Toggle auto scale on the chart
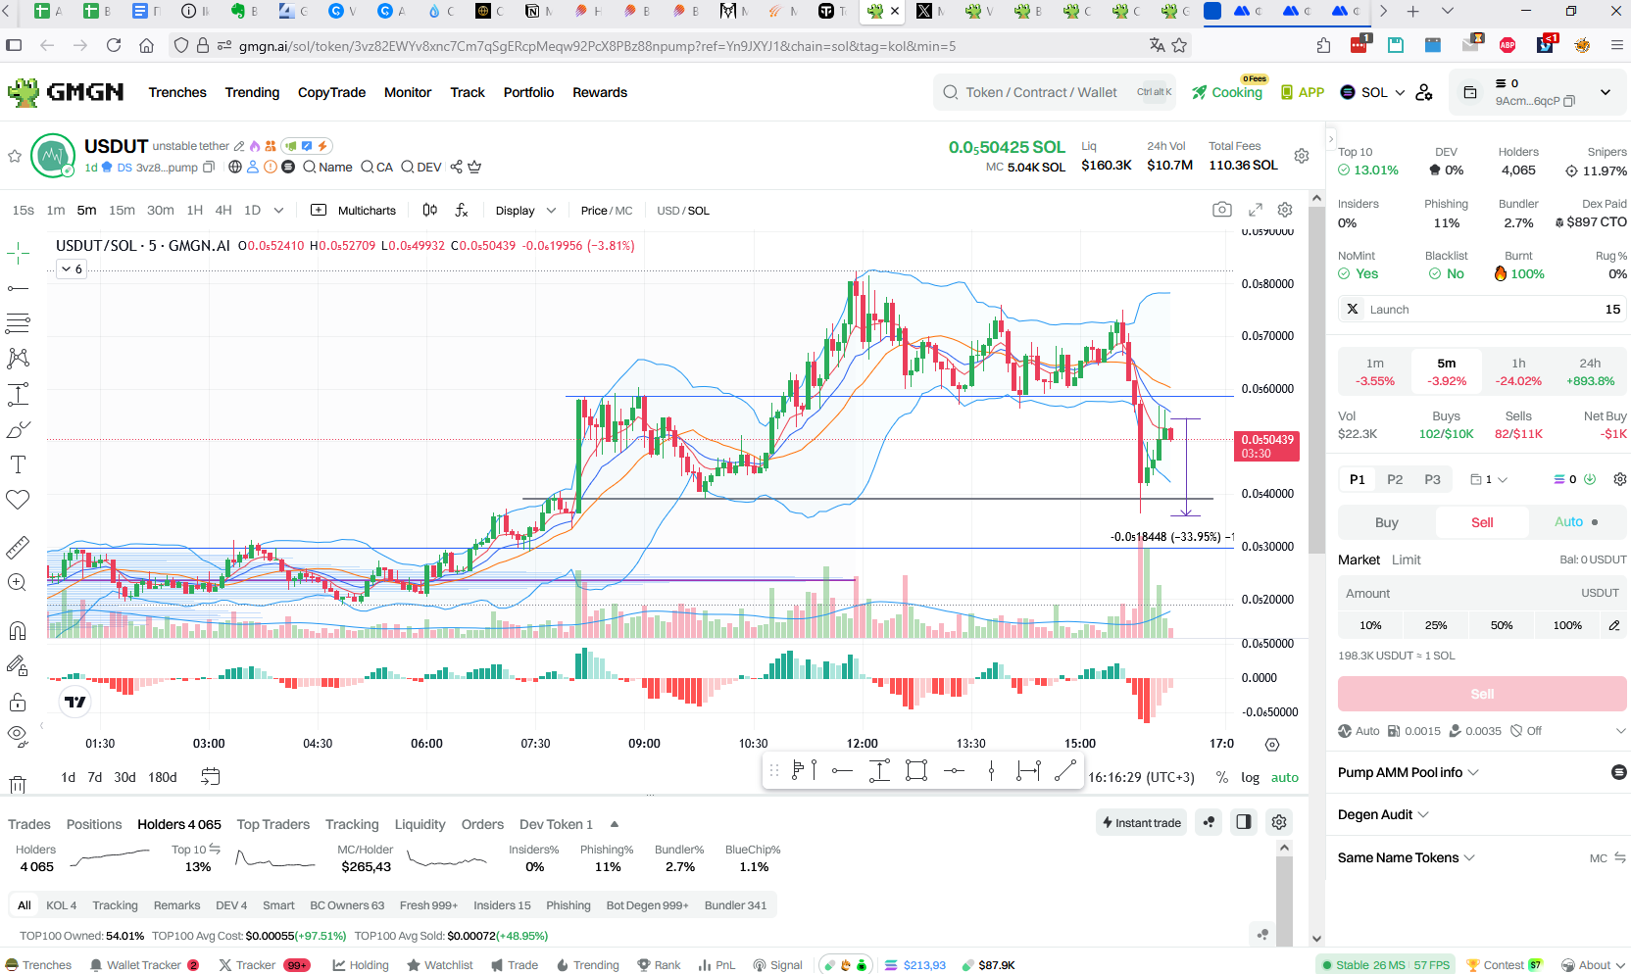This screenshot has width=1631, height=974. (1285, 777)
